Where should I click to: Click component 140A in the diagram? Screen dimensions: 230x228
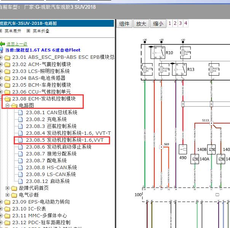pyautogui.click(x=195, y=159)
